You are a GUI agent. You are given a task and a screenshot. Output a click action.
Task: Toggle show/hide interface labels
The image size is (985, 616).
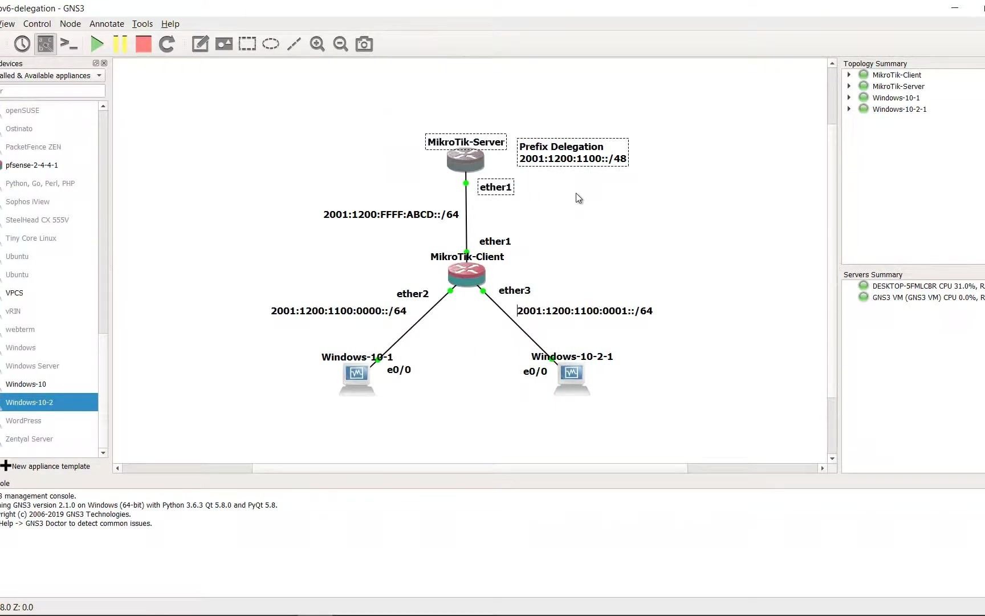click(46, 44)
